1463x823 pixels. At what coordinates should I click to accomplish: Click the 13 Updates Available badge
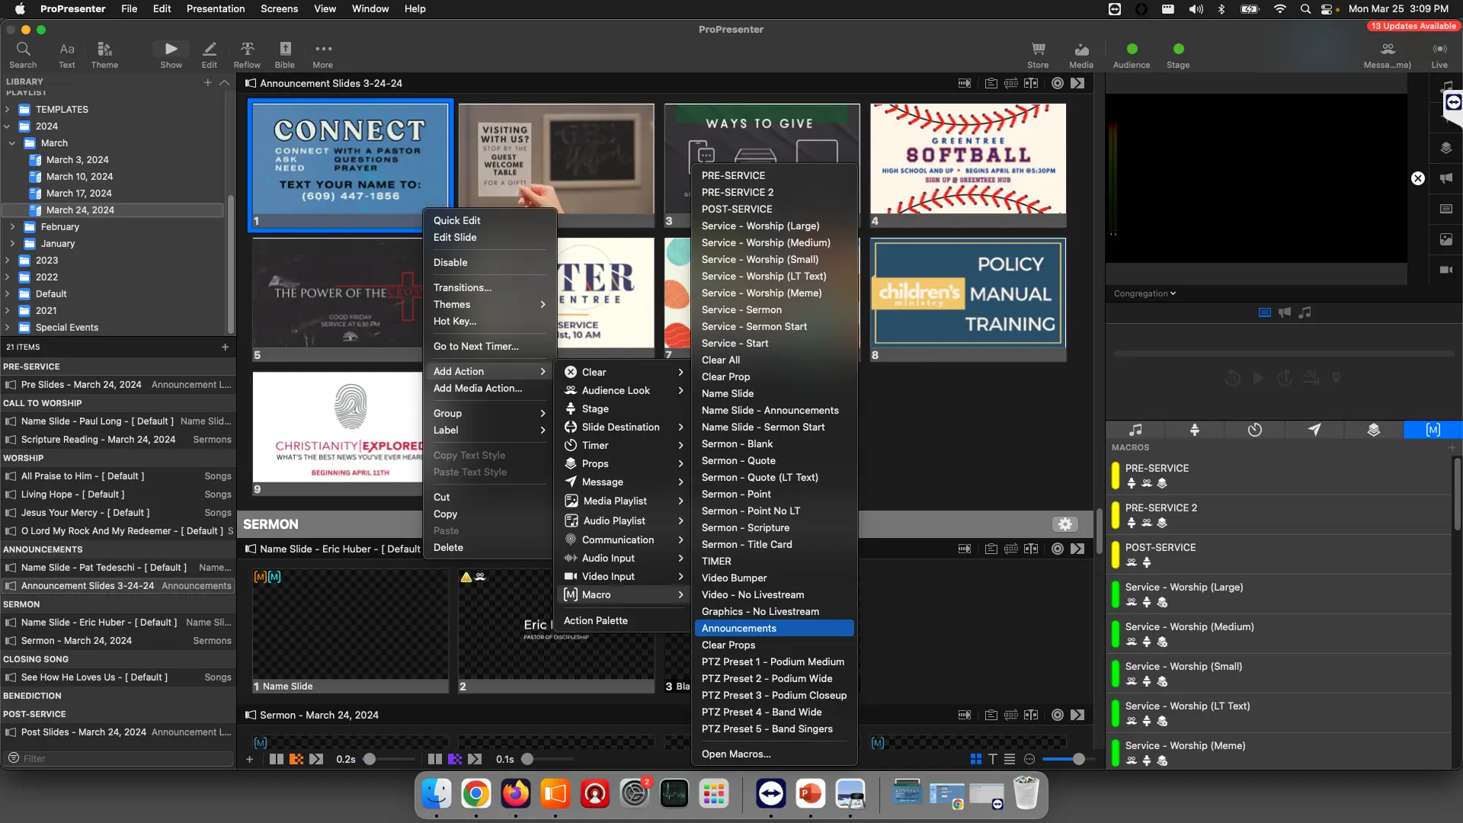[x=1413, y=26]
